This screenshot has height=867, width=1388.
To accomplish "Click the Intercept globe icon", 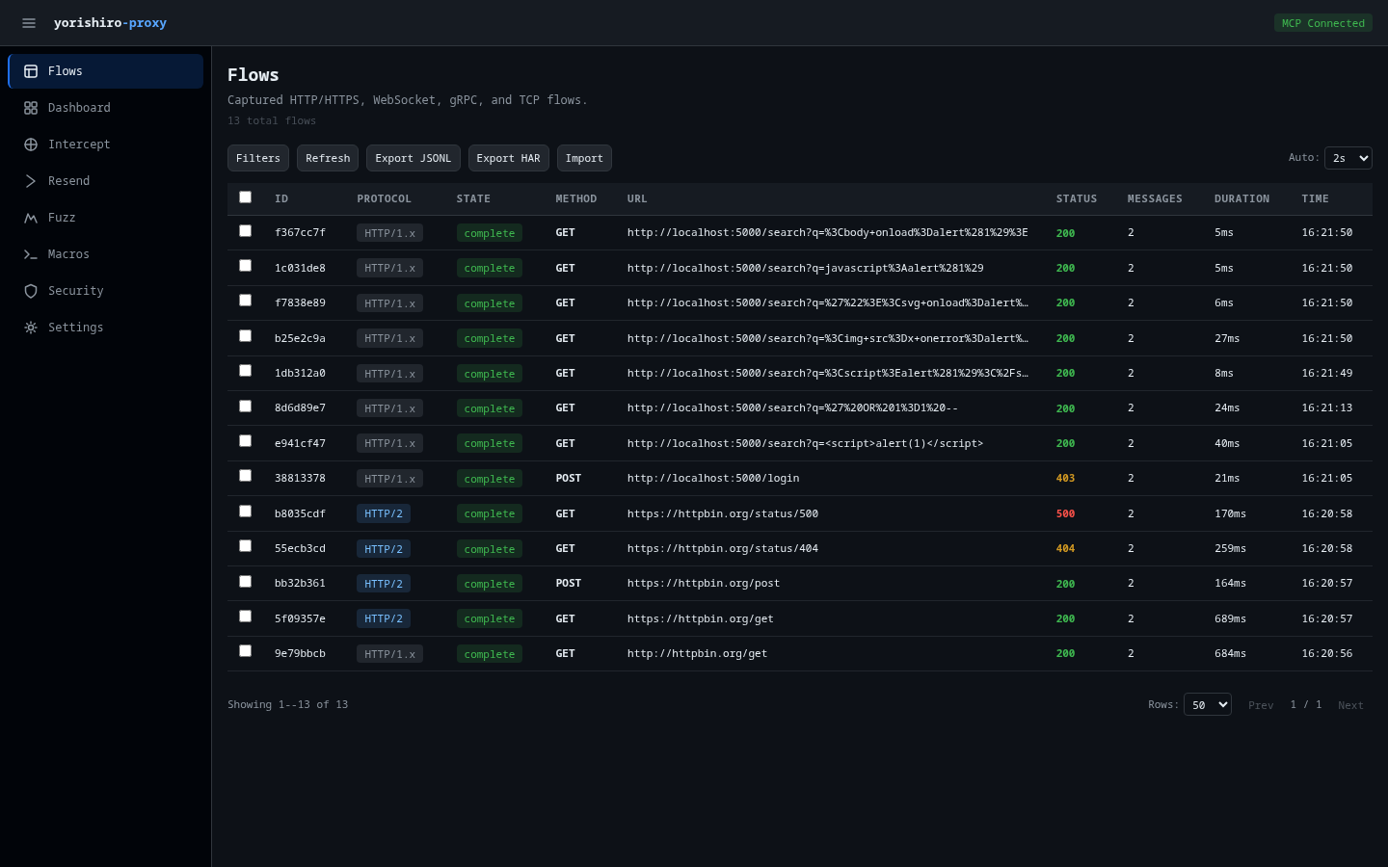I will point(31,144).
